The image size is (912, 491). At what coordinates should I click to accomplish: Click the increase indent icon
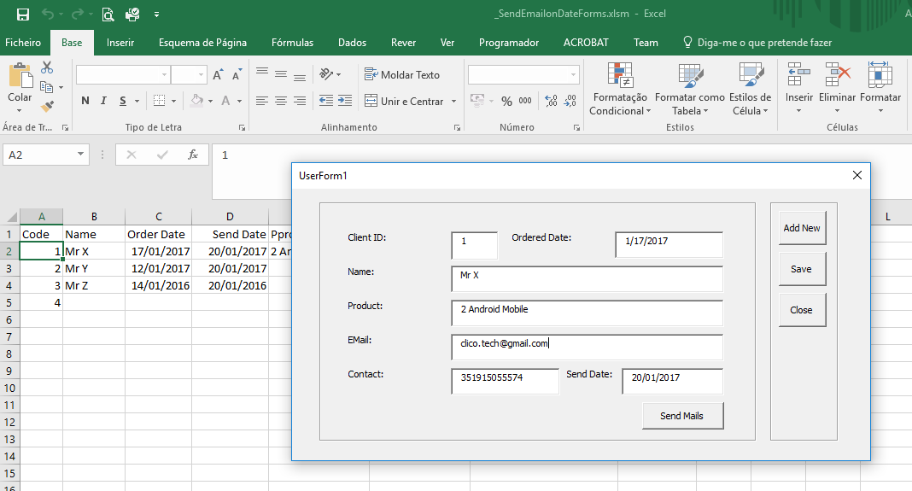pos(345,101)
